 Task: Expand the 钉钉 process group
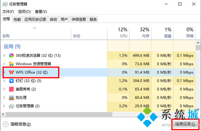[4, 81]
